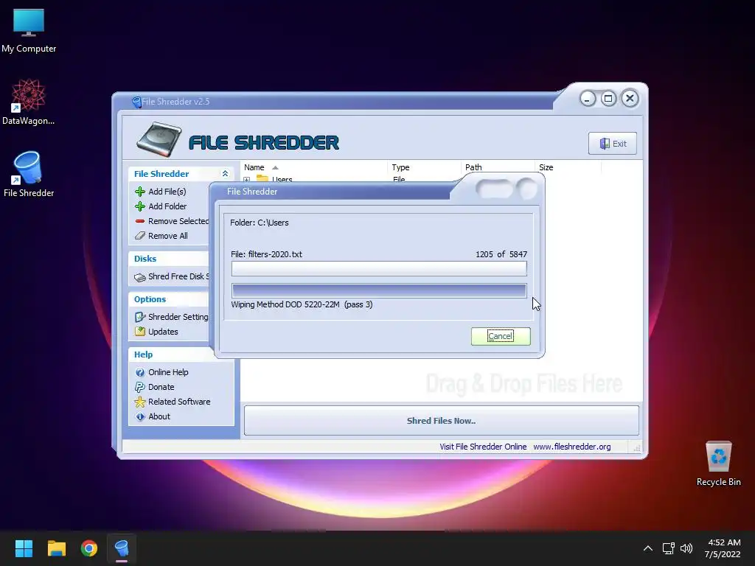Select the Recycle Bin desktop icon
This screenshot has height=566, width=755.
coord(718,464)
